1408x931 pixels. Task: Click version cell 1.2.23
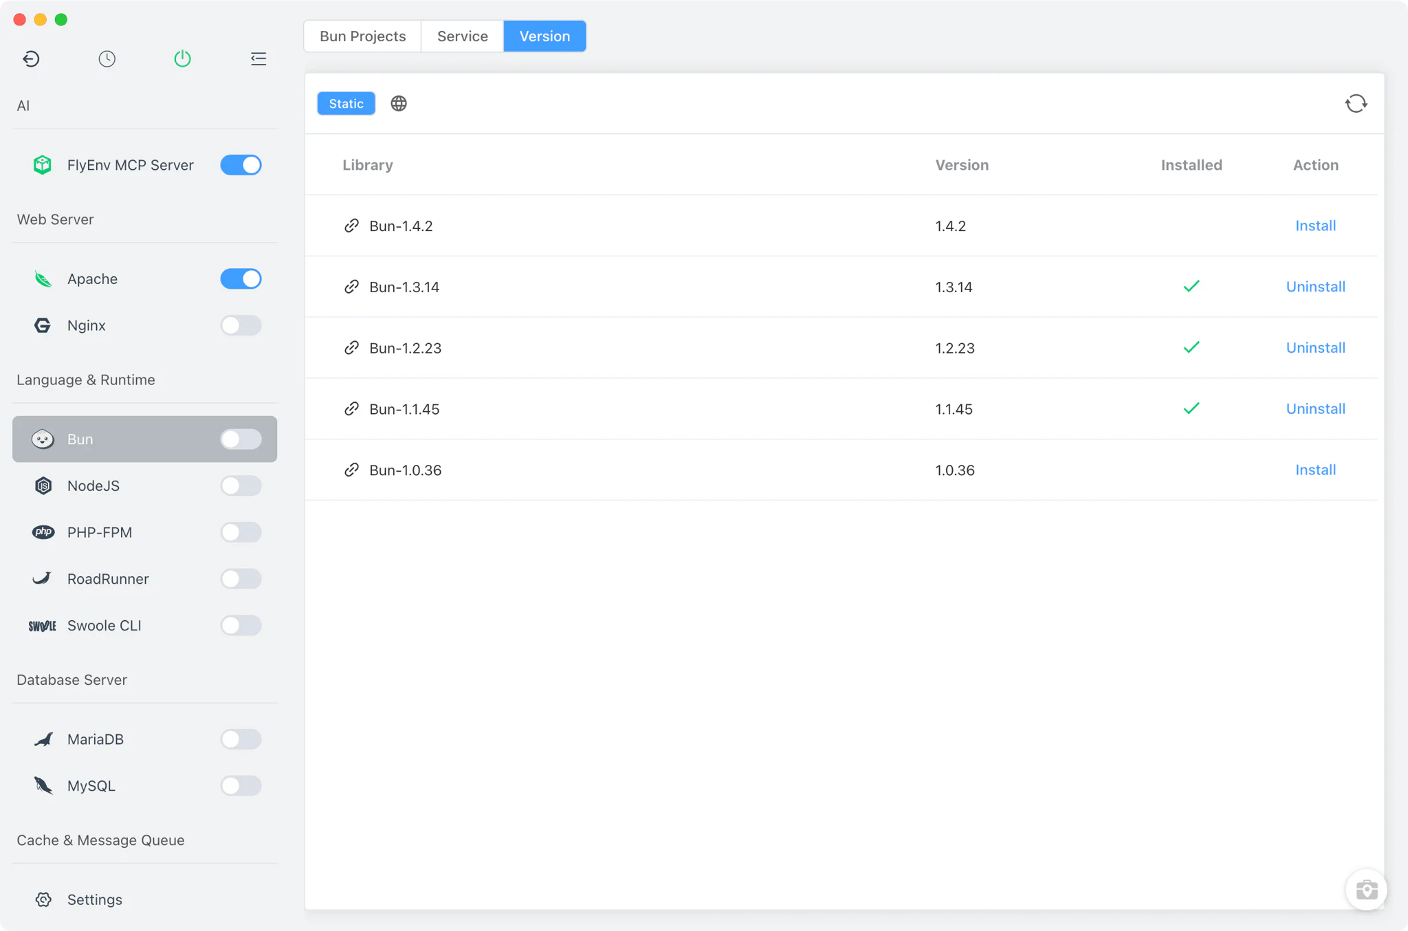(x=955, y=348)
